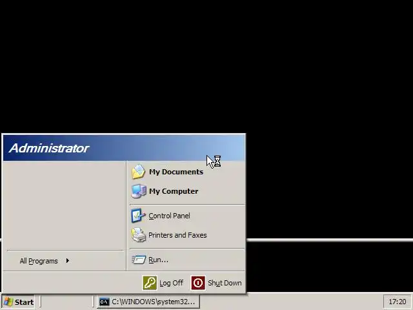Click the Windows flag on the Start button
Image resolution: width=413 pixels, height=310 pixels.
[8, 302]
